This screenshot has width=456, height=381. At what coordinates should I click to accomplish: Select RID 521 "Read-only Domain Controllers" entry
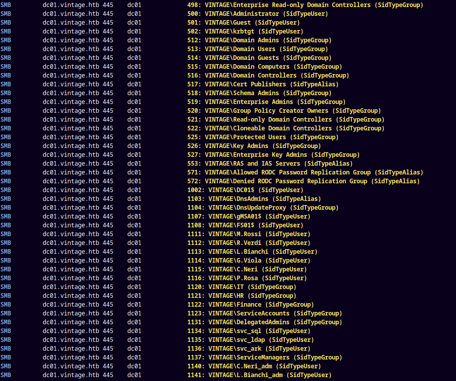(295, 119)
